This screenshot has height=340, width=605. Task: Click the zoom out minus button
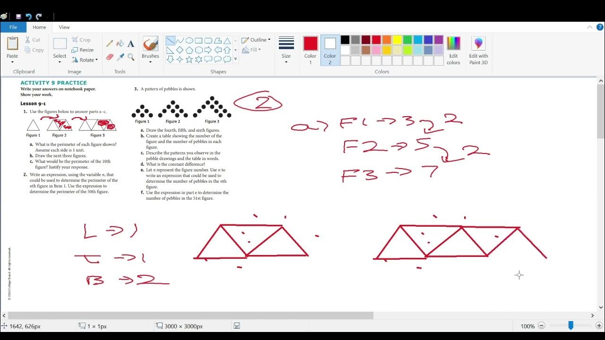point(542,326)
